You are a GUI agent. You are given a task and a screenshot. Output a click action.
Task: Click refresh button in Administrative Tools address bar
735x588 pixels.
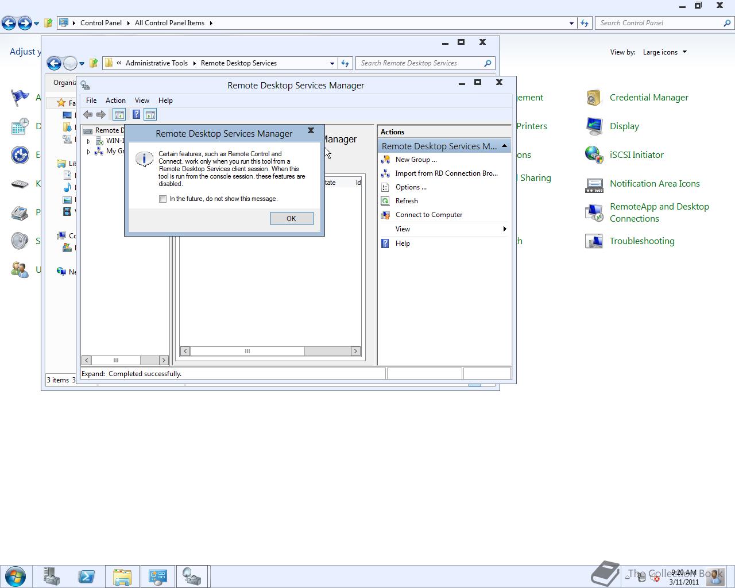coord(345,63)
